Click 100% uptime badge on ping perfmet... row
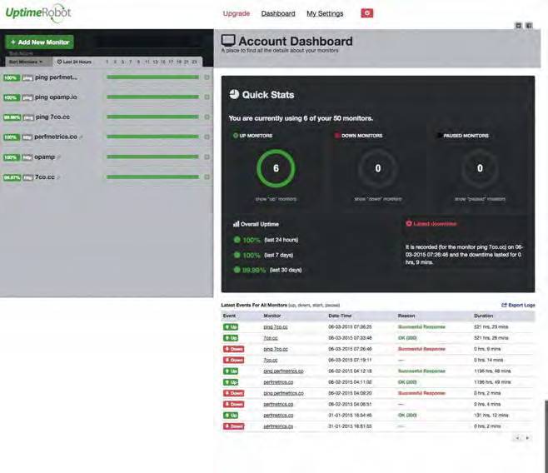 point(12,78)
